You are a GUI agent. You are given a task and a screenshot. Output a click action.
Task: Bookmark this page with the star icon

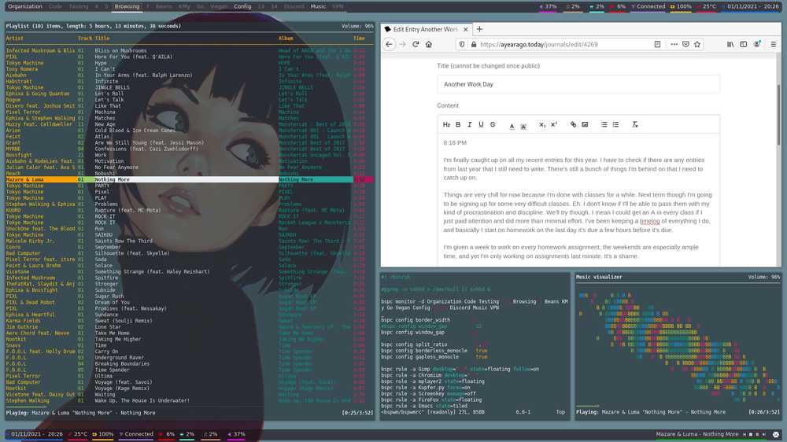[697, 45]
